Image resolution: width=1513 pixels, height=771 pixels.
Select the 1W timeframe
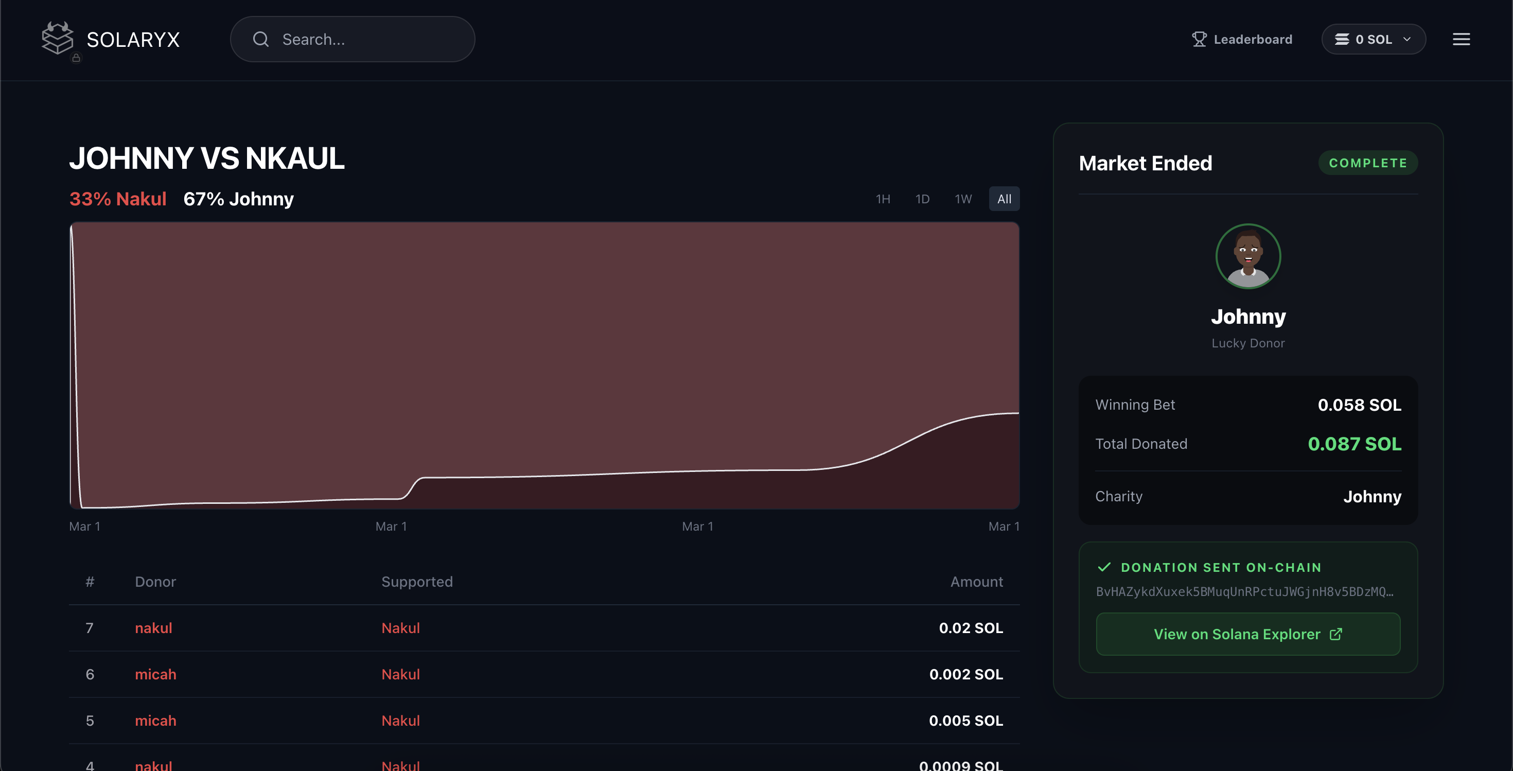pos(963,199)
